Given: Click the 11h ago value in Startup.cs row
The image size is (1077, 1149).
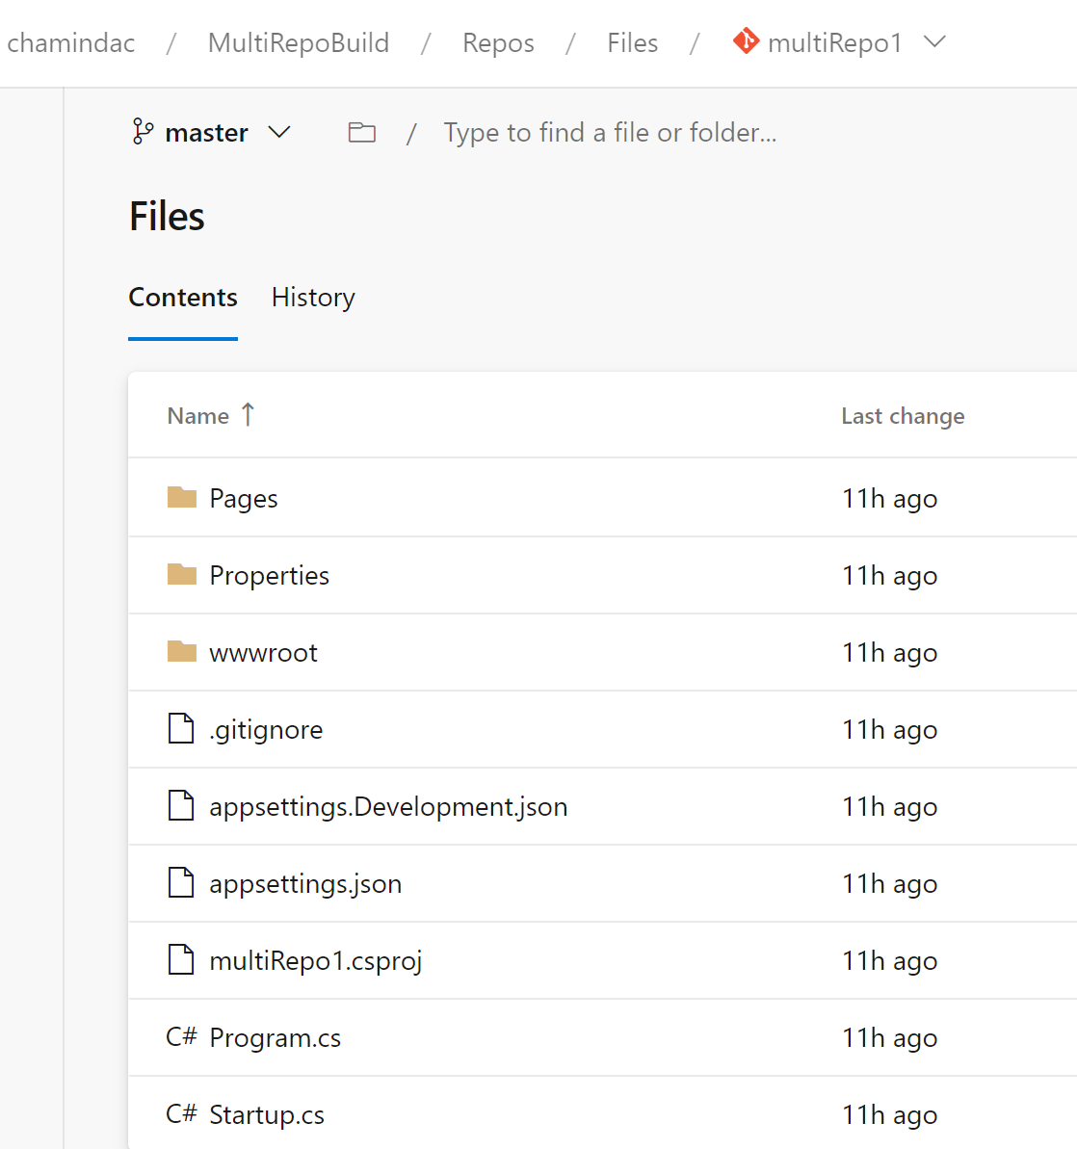Looking at the screenshot, I should click(889, 1114).
